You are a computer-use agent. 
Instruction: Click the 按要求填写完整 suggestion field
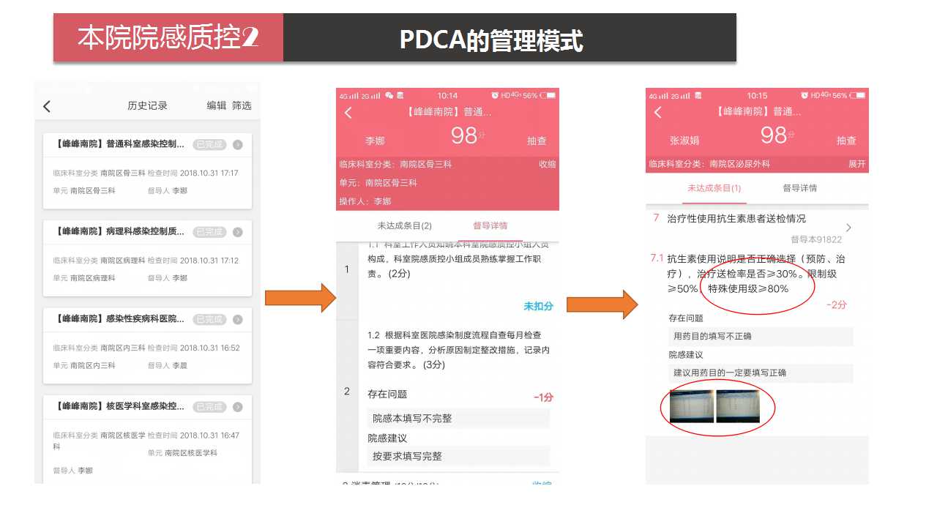(458, 456)
